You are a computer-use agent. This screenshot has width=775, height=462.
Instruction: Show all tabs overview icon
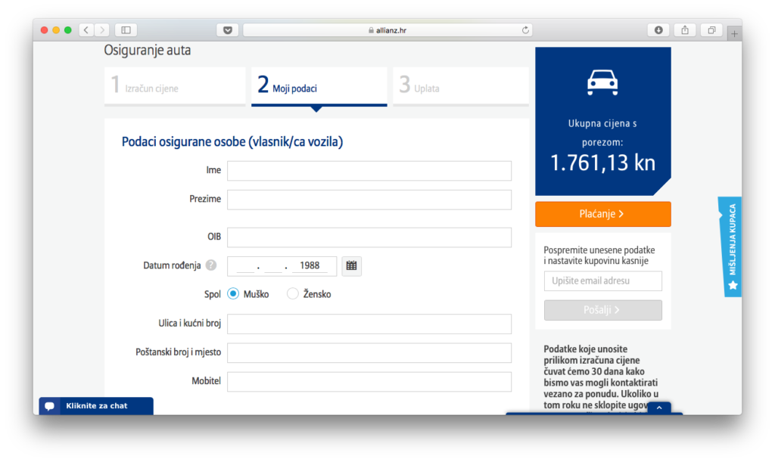point(711,30)
